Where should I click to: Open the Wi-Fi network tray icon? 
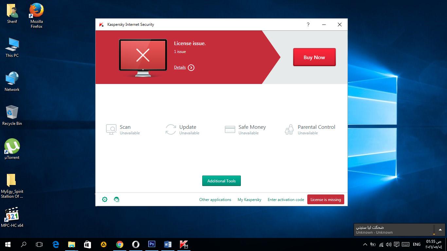(x=381, y=244)
